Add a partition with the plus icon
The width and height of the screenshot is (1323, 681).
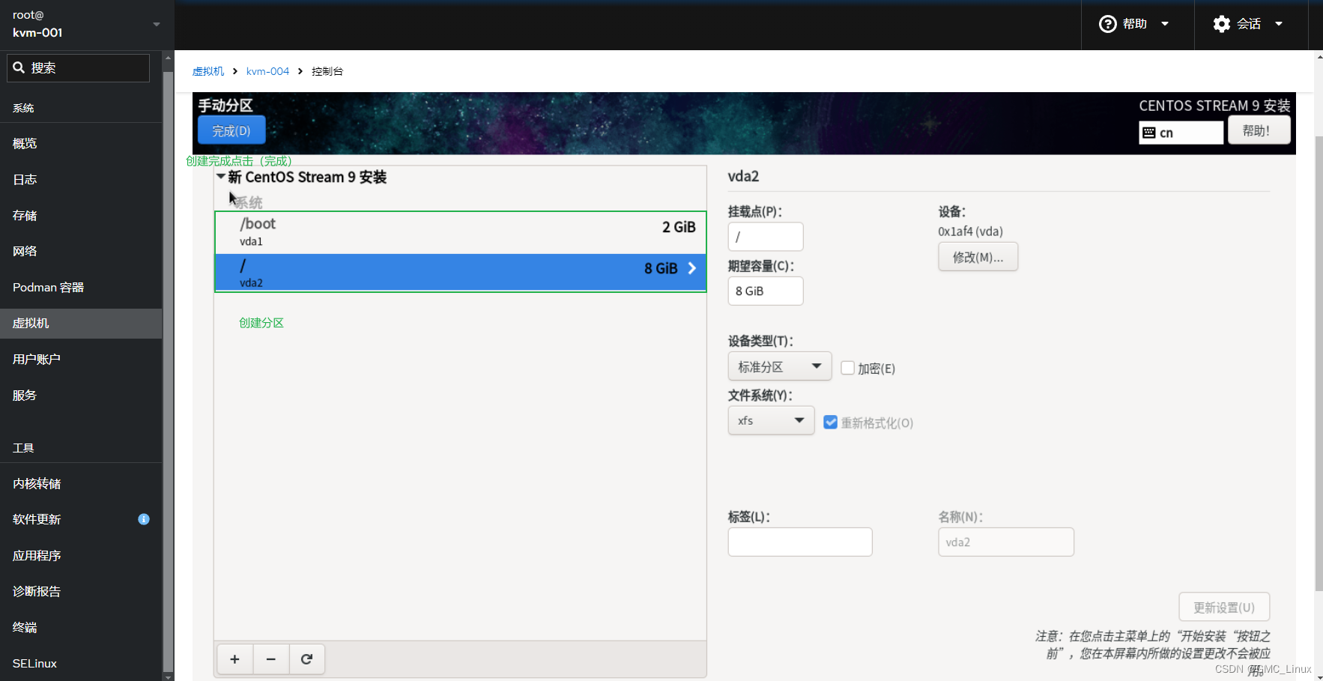point(234,659)
